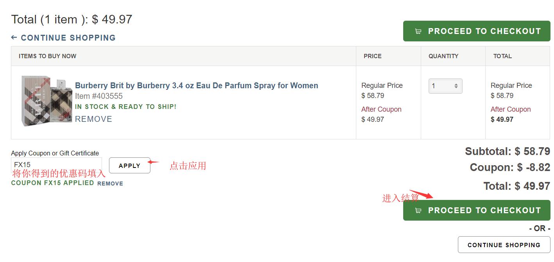Image resolution: width=554 pixels, height=262 pixels.
Task: Focus the coupon code field containing FX15
Action: point(56,165)
